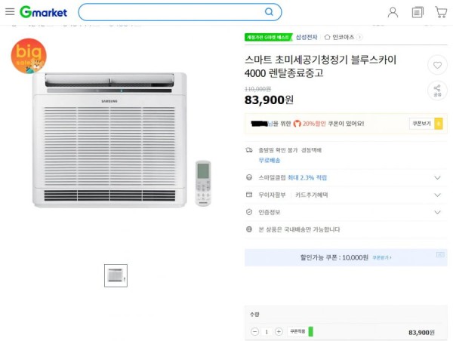This screenshot has width=453, height=341.
Task: Toggle the green coupon apply switch
Action: (x=311, y=331)
